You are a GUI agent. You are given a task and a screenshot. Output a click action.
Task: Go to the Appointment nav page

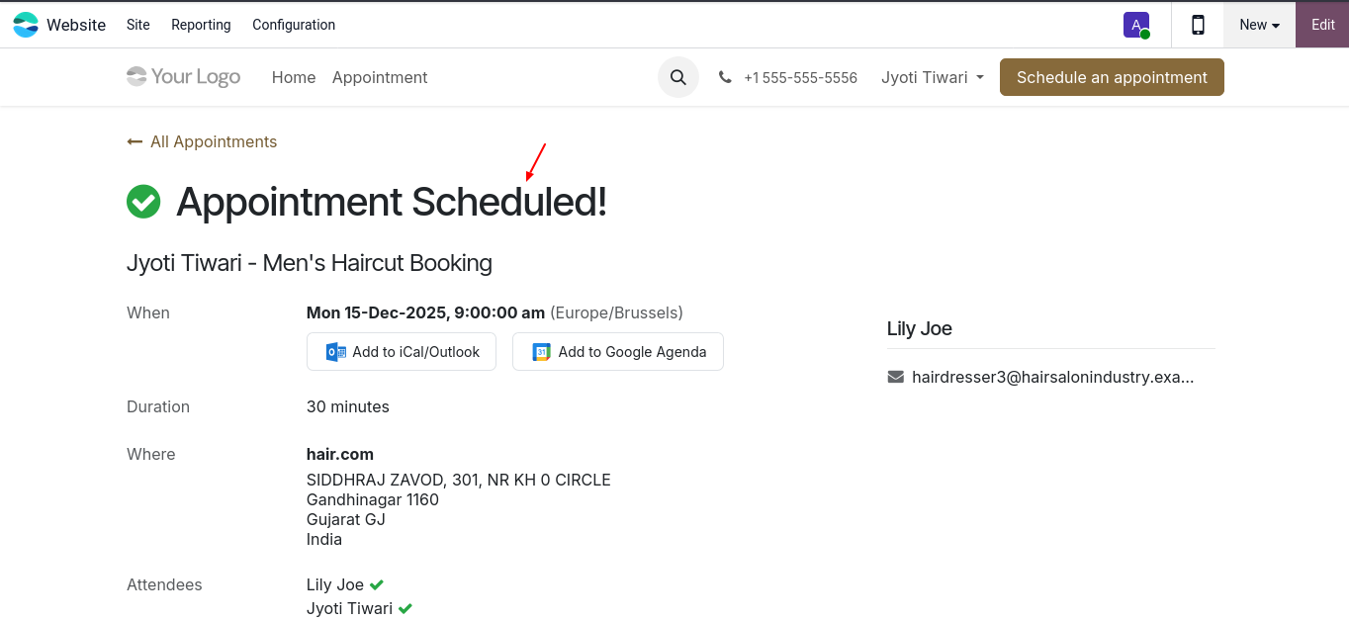(x=380, y=77)
